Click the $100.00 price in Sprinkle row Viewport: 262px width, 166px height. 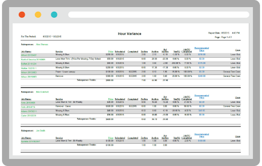point(110,141)
